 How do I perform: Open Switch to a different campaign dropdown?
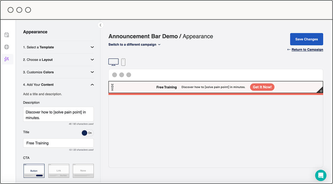134,45
